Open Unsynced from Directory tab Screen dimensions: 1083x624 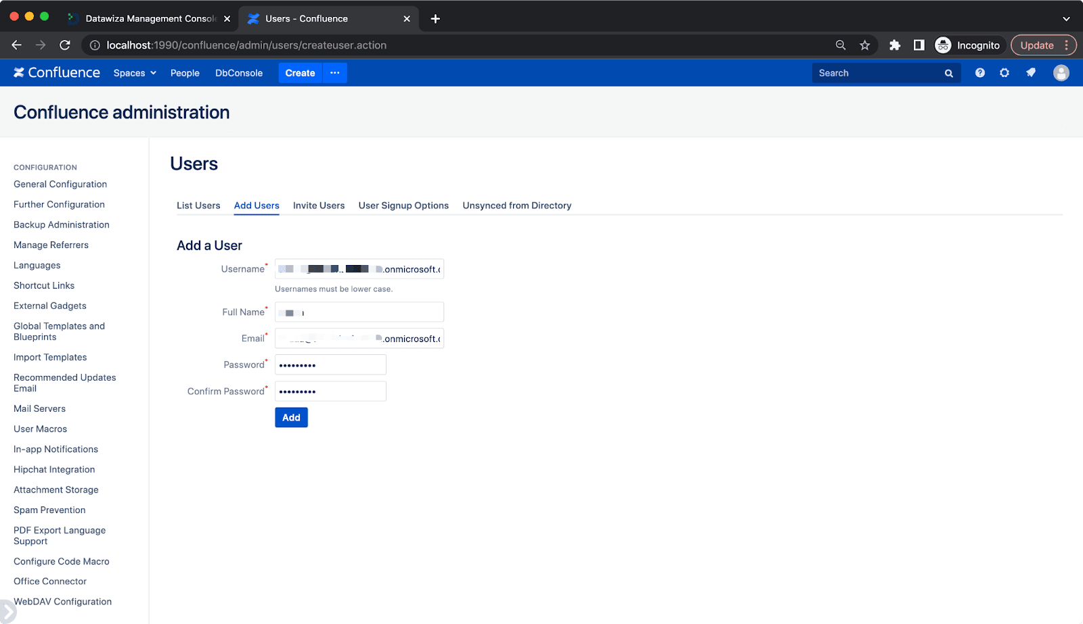pos(516,206)
